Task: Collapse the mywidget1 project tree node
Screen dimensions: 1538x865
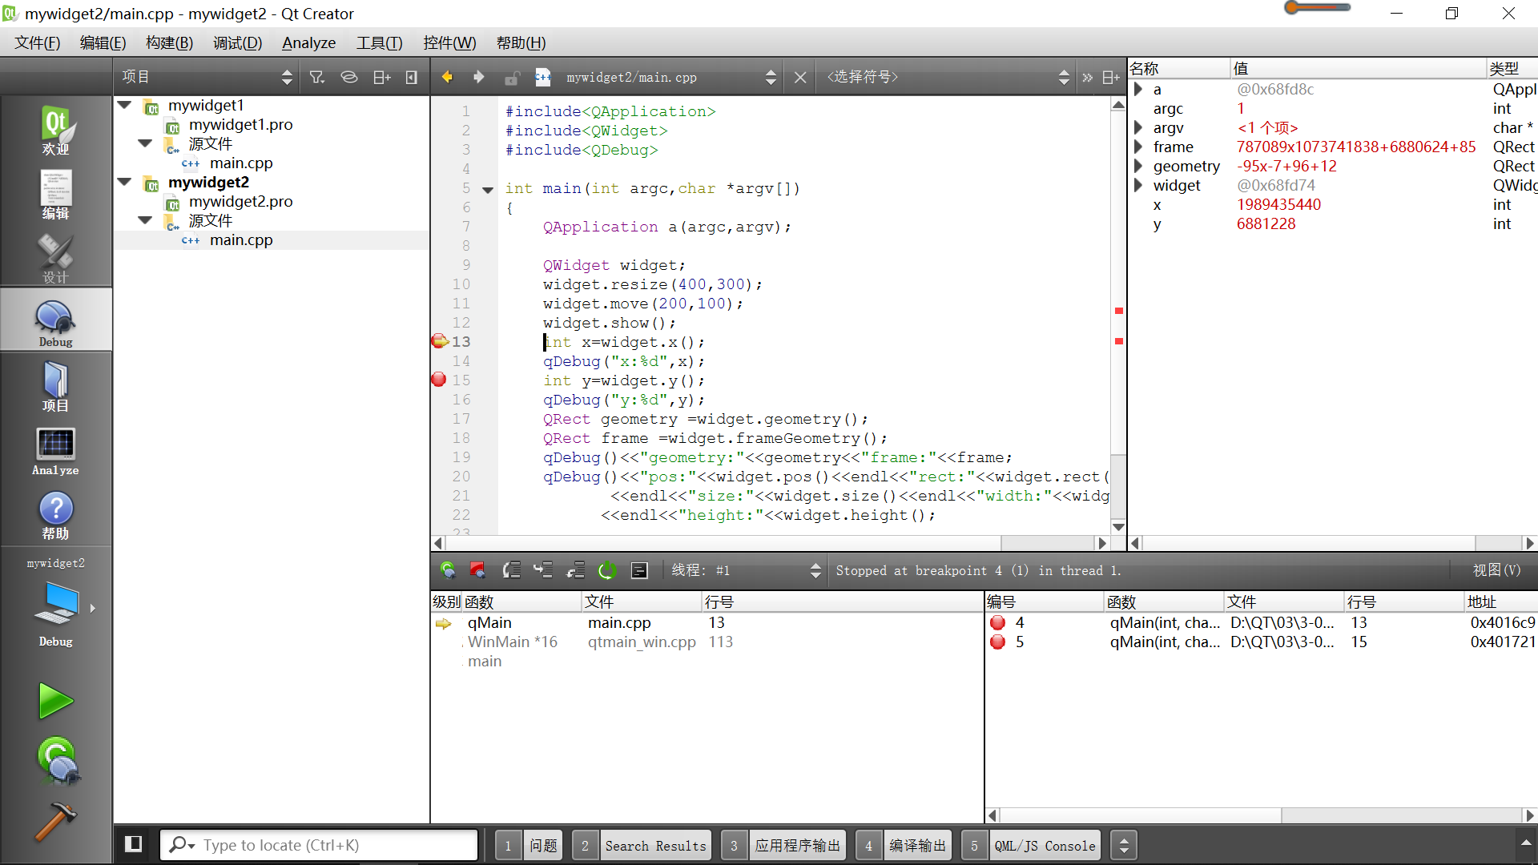Action: click(125, 105)
